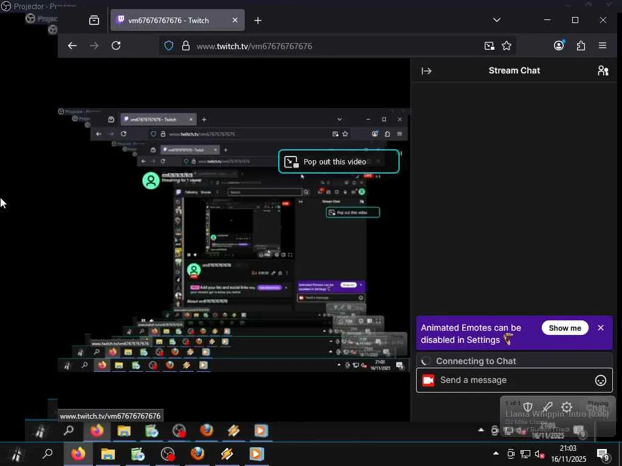Open the sword mod view icon
622x466 pixels.
coord(547,407)
